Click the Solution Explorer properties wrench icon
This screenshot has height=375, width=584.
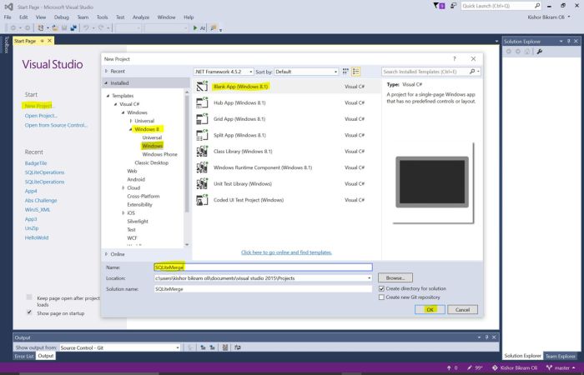(539, 52)
